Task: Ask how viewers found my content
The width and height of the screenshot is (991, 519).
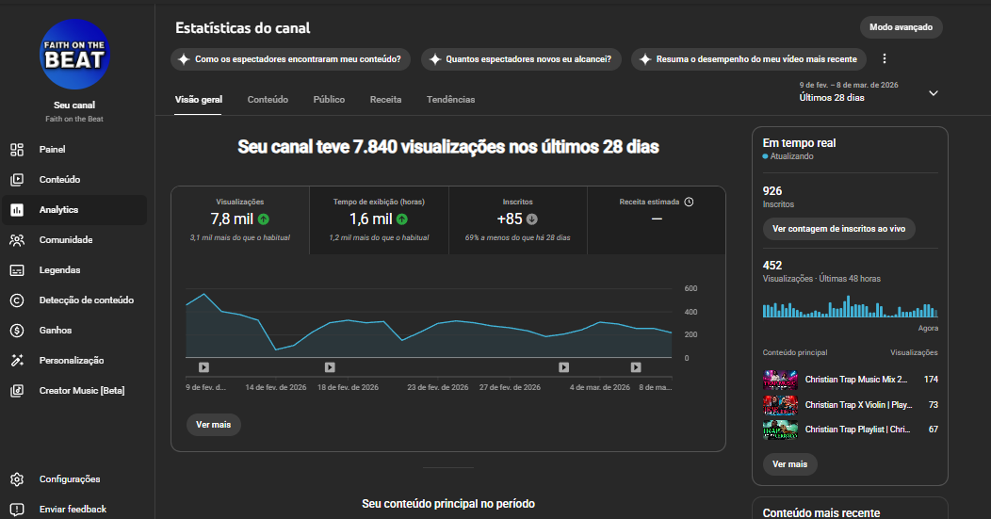Action: point(291,59)
